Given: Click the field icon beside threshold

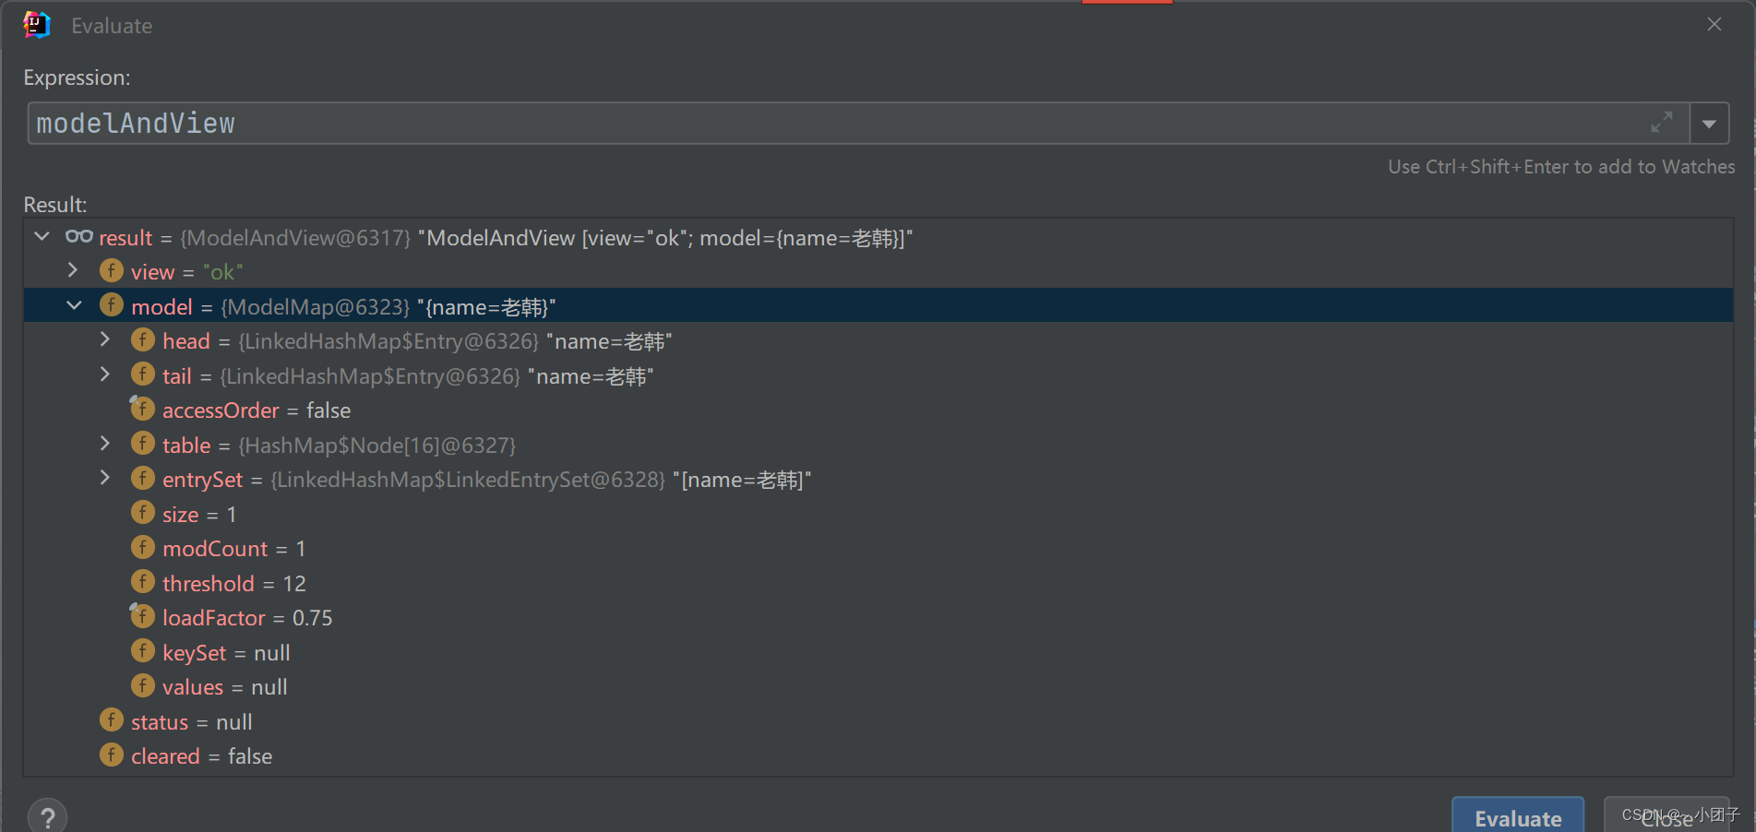Looking at the screenshot, I should click(143, 582).
